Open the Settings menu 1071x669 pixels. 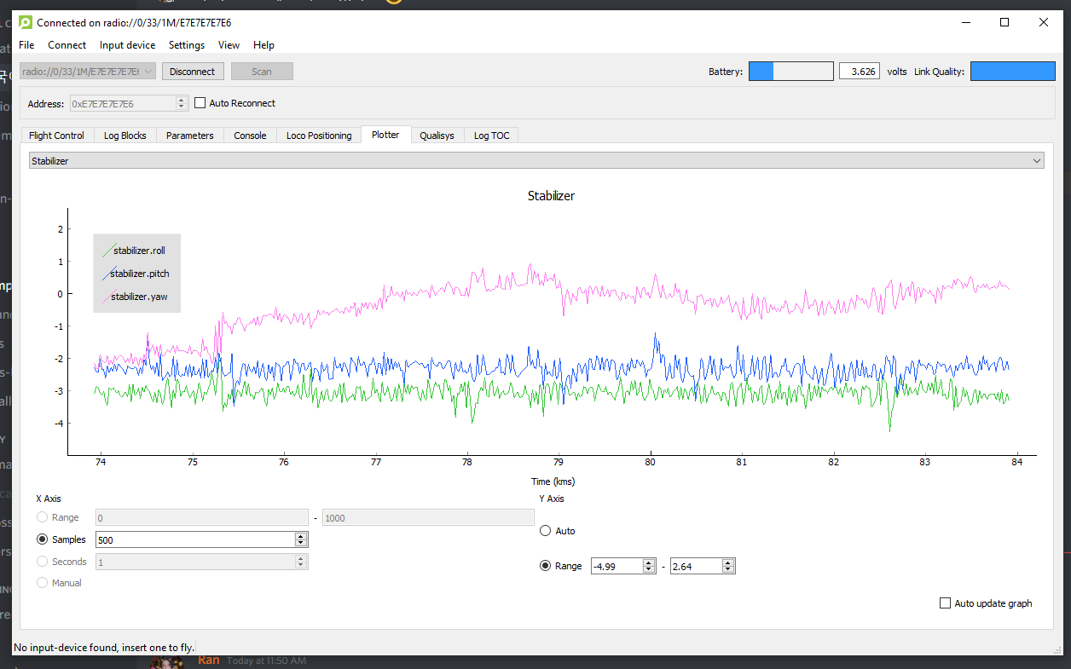coord(186,45)
